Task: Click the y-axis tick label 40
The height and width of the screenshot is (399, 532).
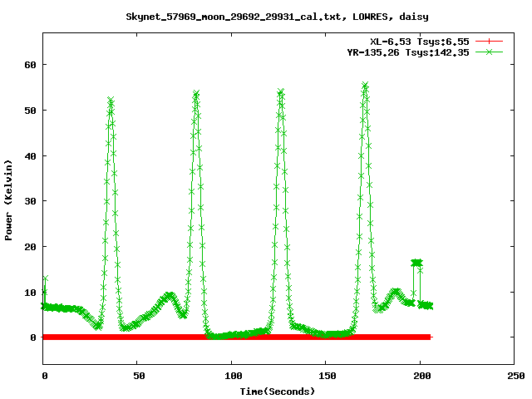Action: pyautogui.click(x=30, y=156)
